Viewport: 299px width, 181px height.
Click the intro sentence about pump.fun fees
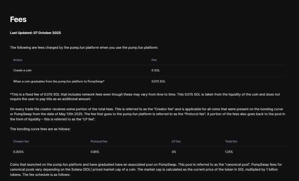(x=84, y=47)
